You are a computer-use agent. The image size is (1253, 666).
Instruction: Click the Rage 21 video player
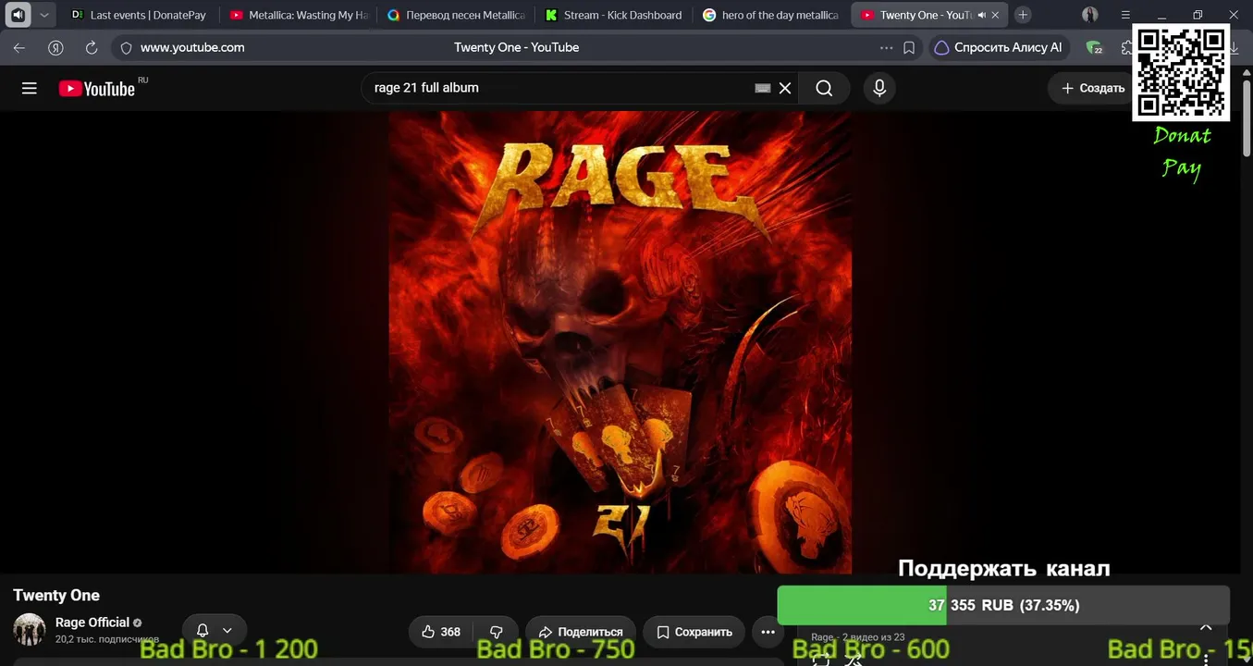[x=620, y=342]
